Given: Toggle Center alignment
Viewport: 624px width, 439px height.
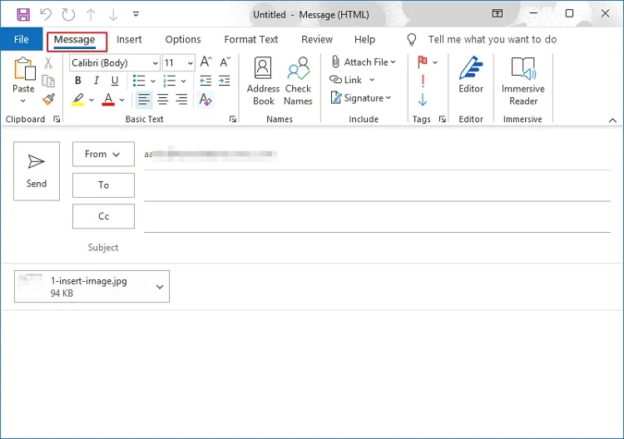Looking at the screenshot, I should point(163,99).
